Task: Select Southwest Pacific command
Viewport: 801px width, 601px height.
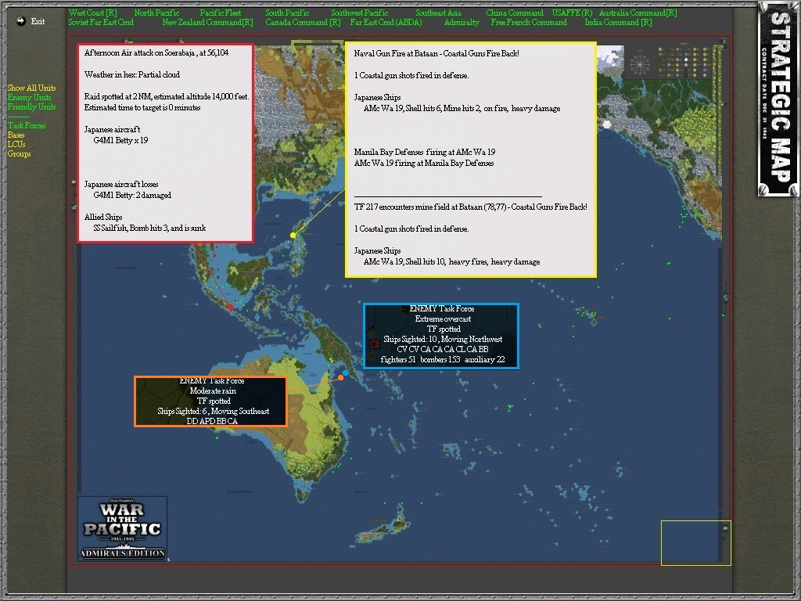Action: (x=360, y=13)
